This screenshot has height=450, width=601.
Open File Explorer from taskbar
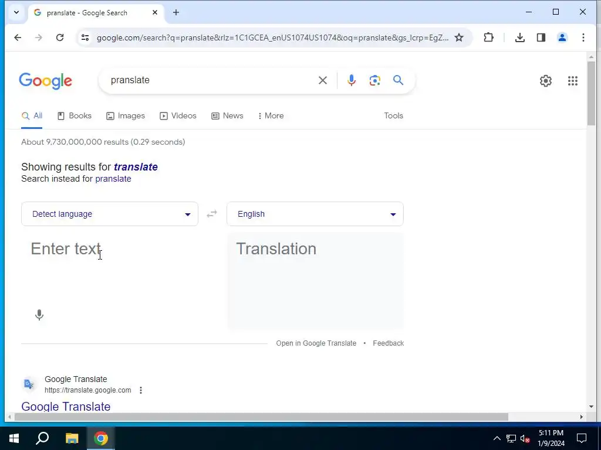(72, 438)
